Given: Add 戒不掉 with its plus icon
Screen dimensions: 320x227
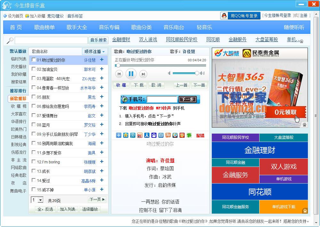Looking at the screenshot, I should coord(102,190).
